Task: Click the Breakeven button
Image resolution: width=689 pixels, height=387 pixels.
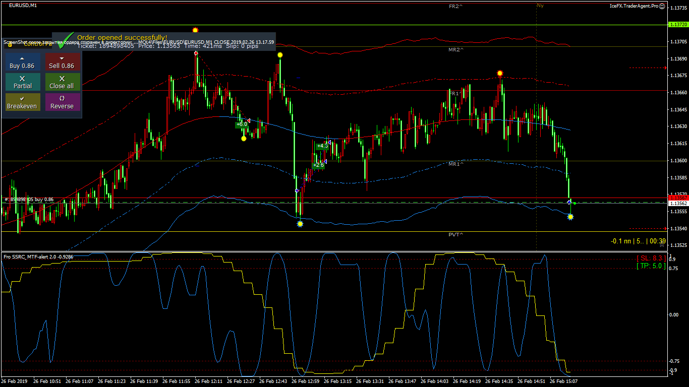Action: tap(23, 102)
